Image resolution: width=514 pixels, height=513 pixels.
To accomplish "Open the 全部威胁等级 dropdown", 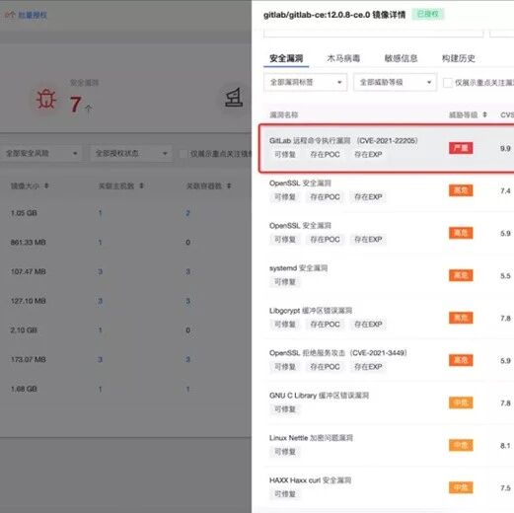I will pyautogui.click(x=395, y=82).
